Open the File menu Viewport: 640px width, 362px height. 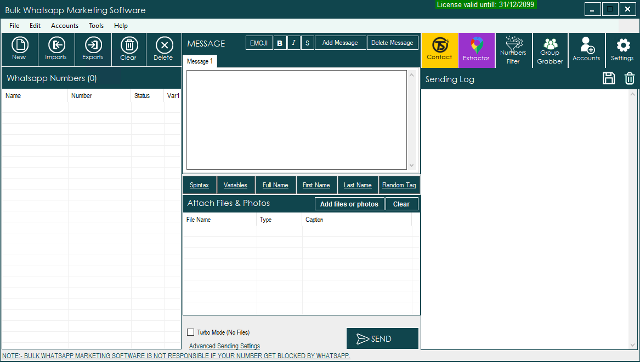[14, 26]
